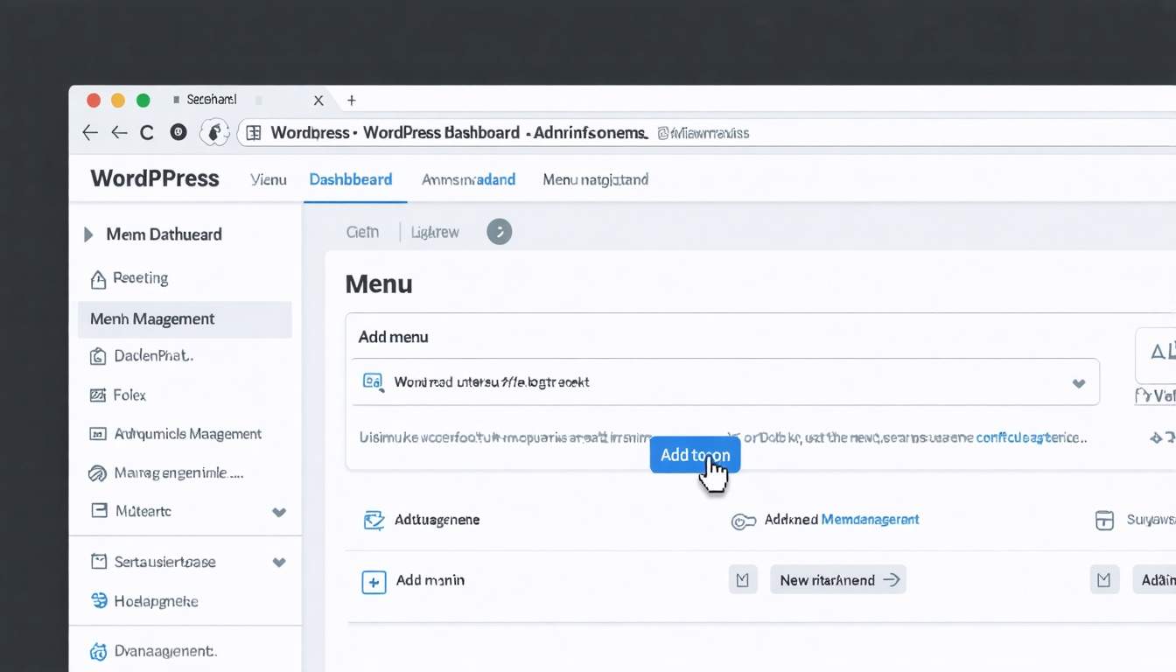The width and height of the screenshot is (1176, 672).
Task: Switch to the Dashbbeard tab
Action: pyautogui.click(x=350, y=180)
